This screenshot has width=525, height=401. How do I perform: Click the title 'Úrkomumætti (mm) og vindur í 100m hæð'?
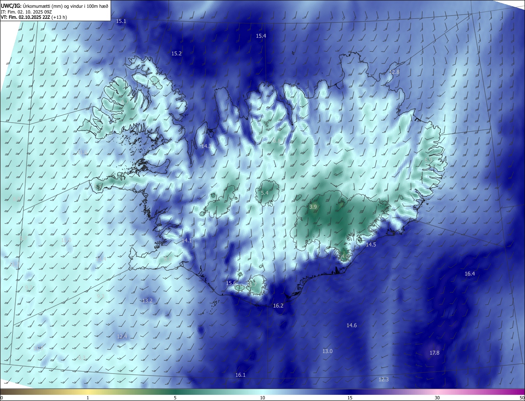[65, 5]
